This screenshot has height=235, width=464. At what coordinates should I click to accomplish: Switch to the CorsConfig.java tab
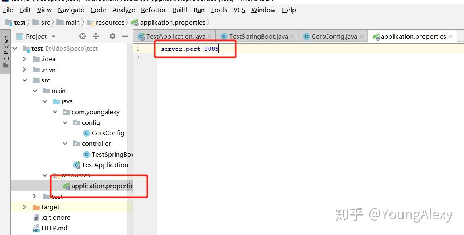(x=333, y=36)
